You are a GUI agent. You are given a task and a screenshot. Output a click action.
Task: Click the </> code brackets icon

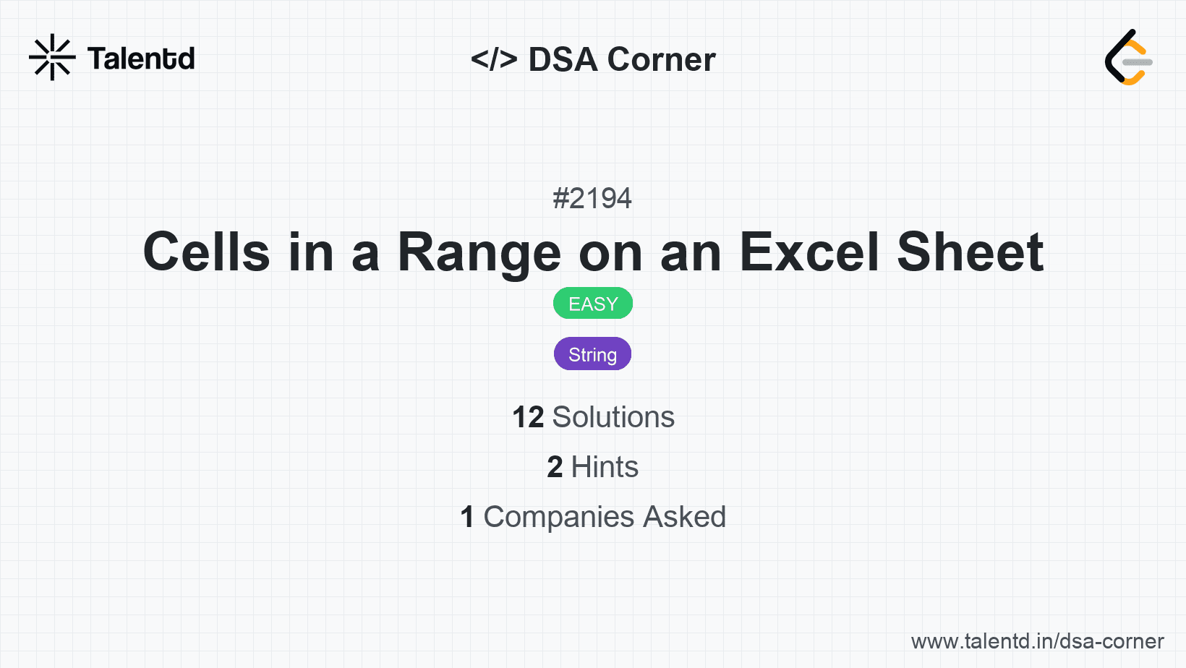coord(494,59)
